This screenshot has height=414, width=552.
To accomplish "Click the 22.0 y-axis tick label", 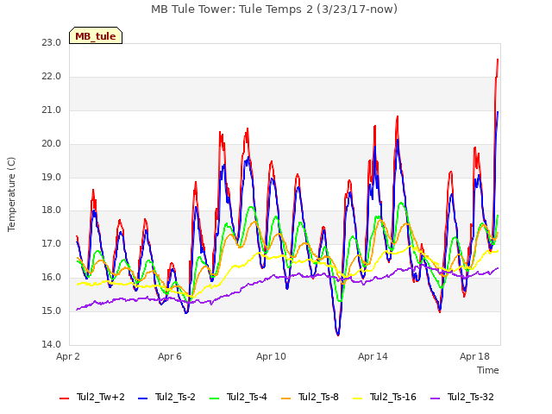I will click(52, 77).
